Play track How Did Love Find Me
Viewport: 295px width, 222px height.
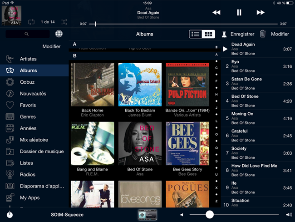258,171
